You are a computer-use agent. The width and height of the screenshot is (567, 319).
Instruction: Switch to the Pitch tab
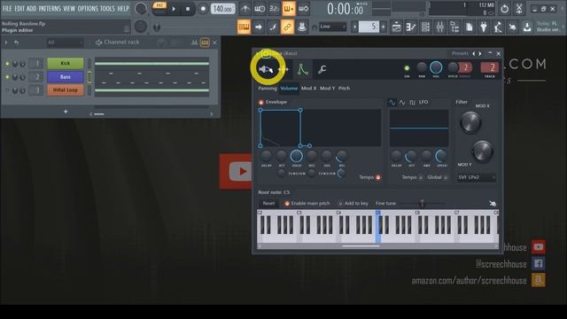(345, 89)
